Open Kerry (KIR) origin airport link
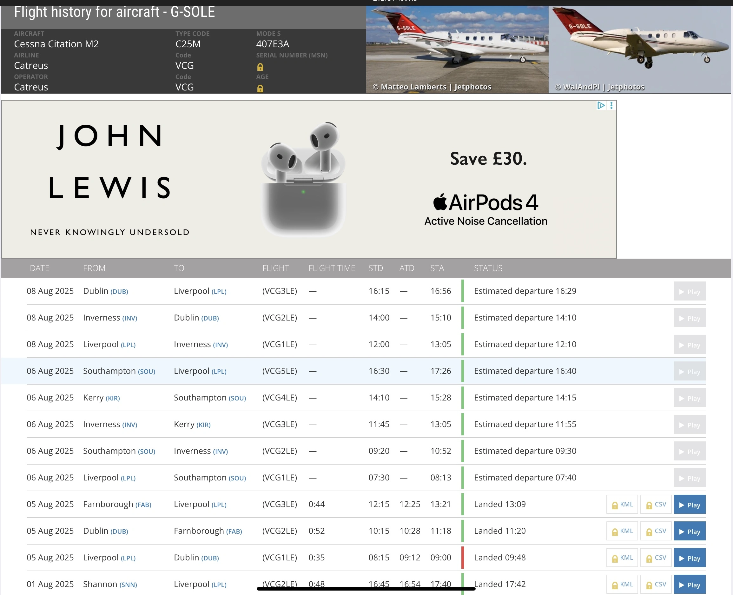 pyautogui.click(x=112, y=398)
